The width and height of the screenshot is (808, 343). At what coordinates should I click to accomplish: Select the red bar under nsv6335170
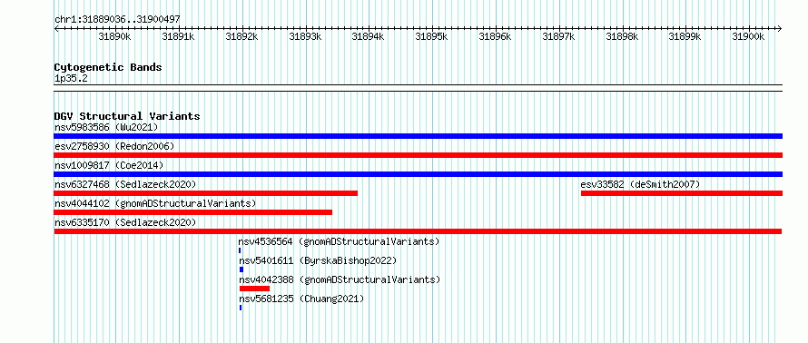click(418, 231)
